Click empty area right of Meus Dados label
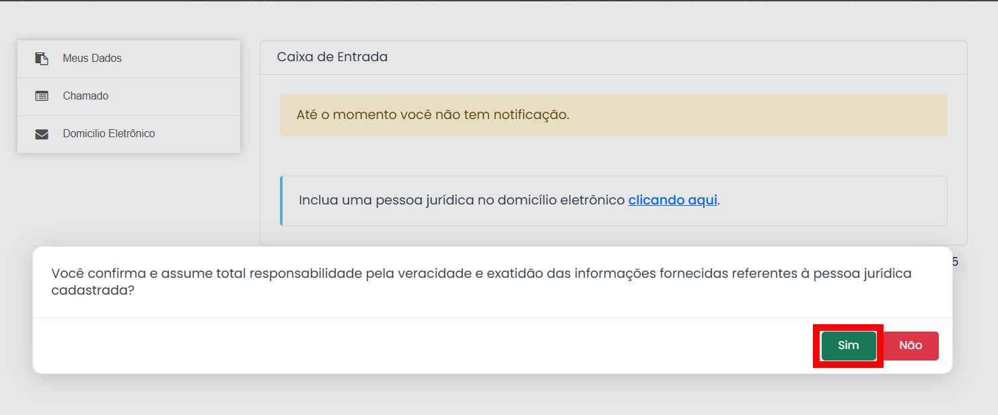 tap(182, 59)
